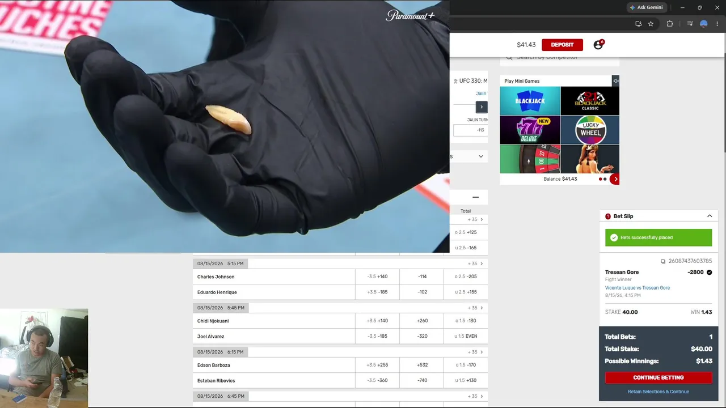
Task: Open the browser profile avatar
Action: [703, 24]
